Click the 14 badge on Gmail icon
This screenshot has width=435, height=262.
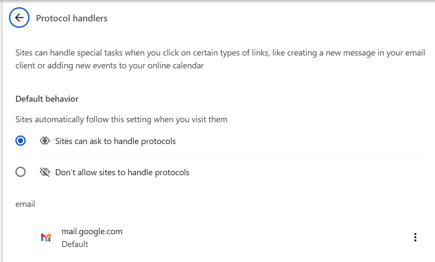tap(48, 240)
